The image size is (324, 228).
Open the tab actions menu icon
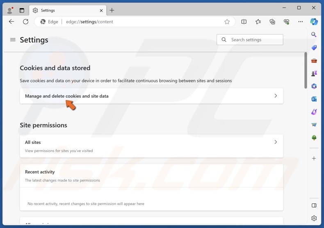(x=22, y=10)
